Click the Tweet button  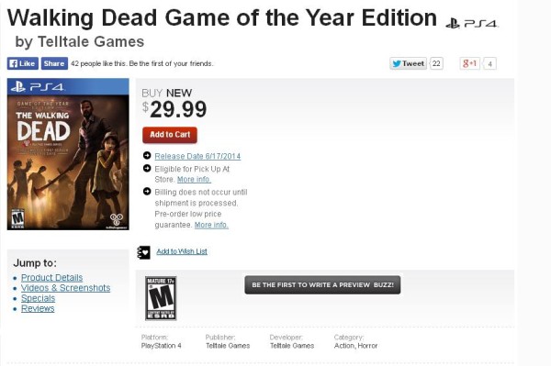click(x=408, y=63)
